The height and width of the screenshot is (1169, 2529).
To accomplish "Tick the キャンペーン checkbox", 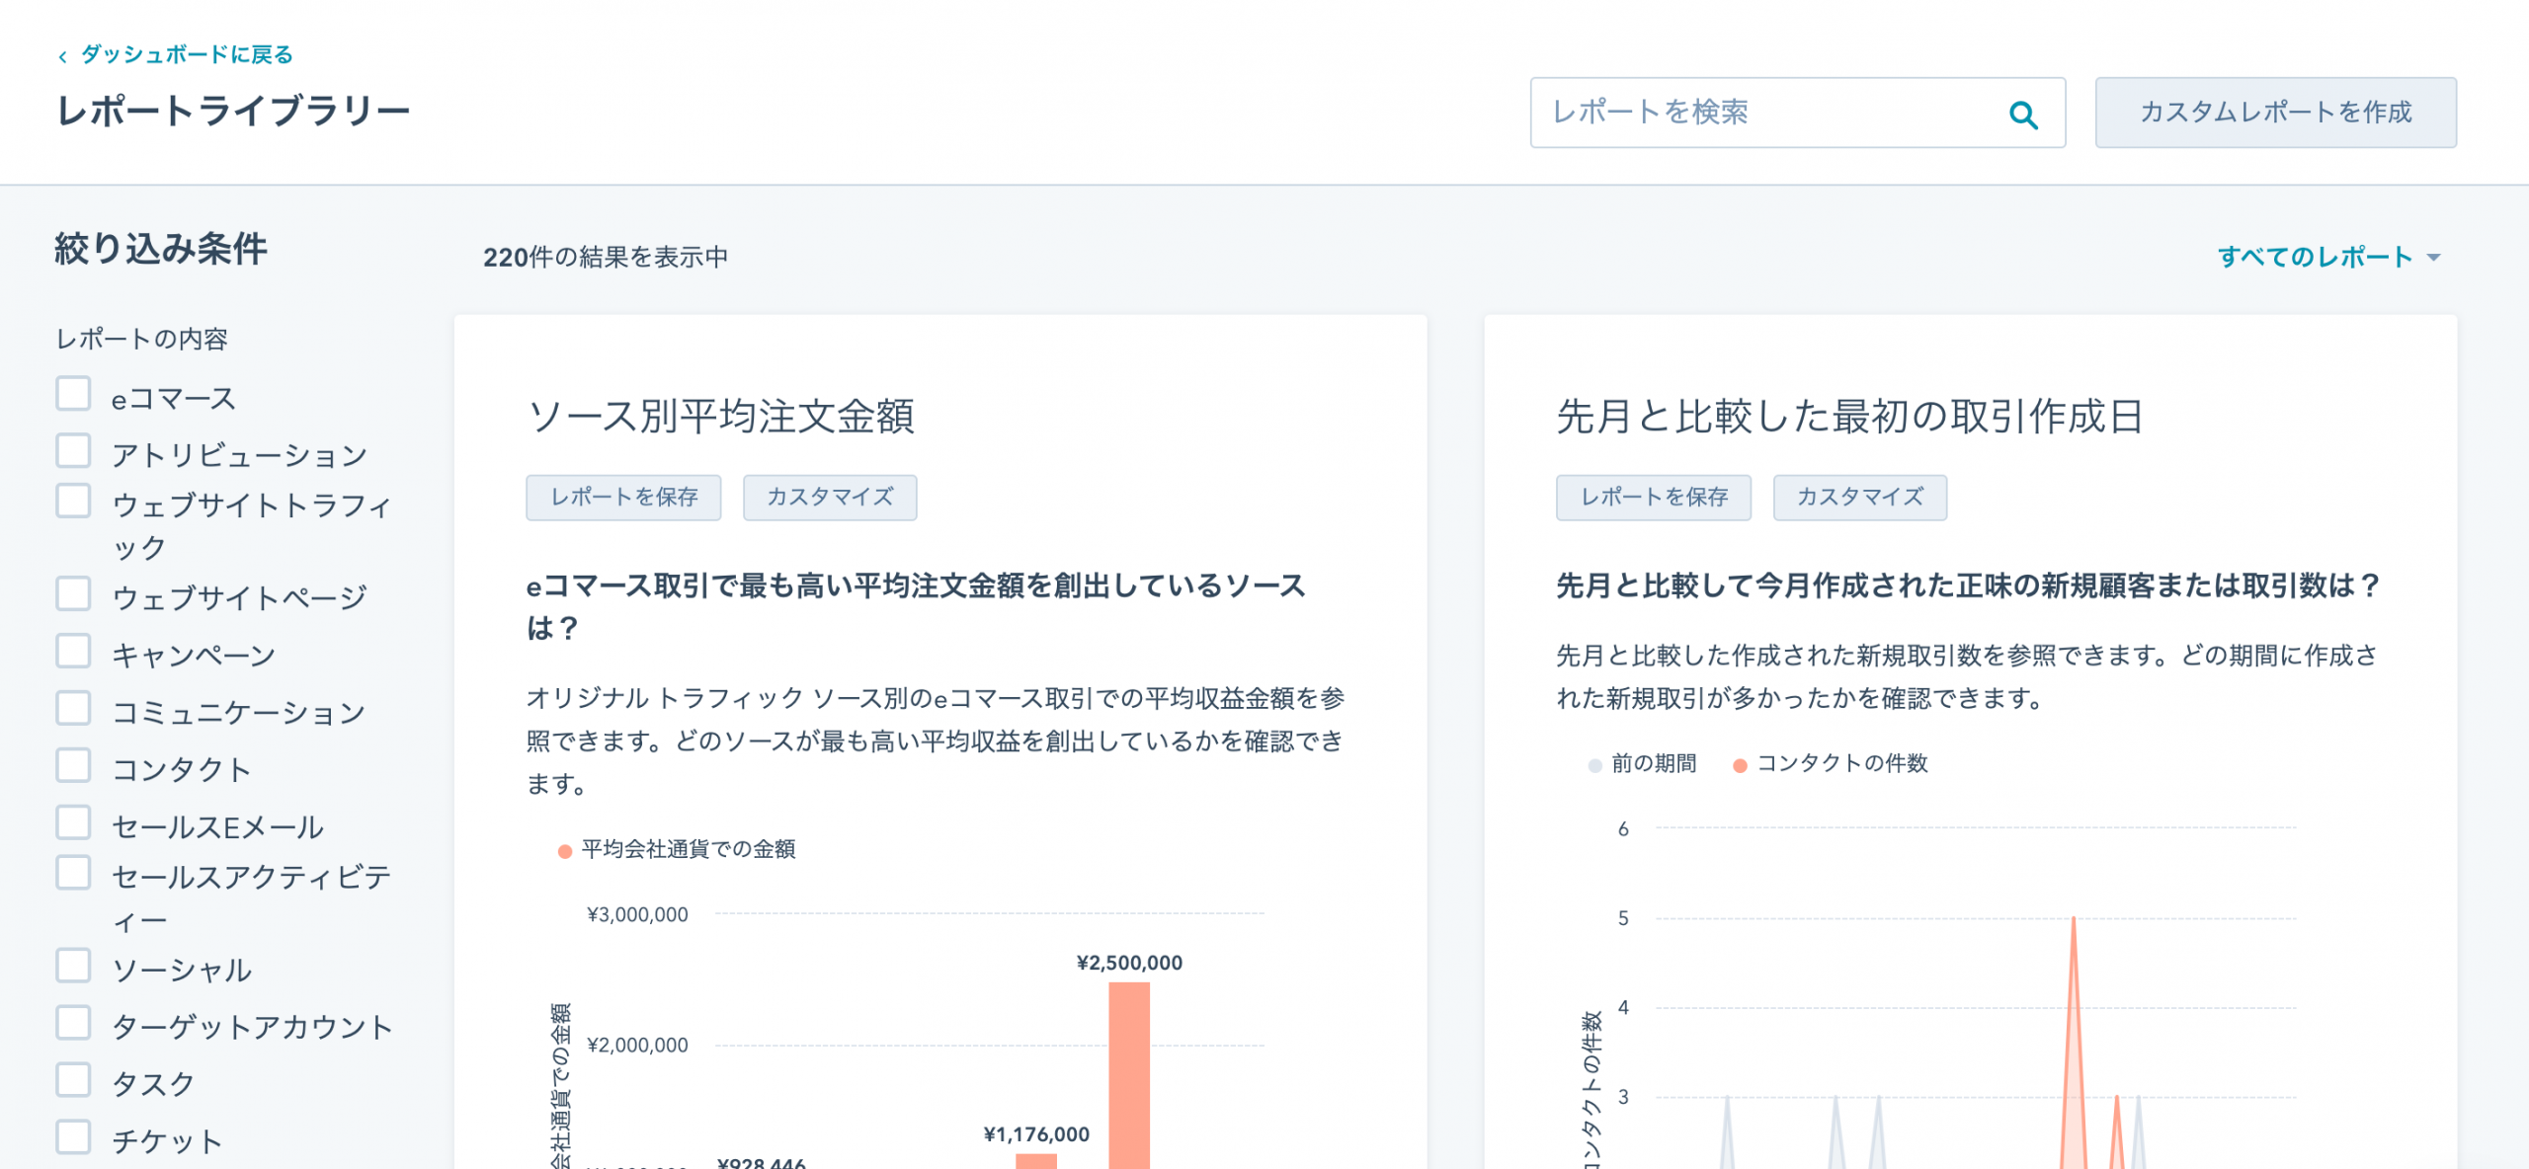I will [73, 652].
